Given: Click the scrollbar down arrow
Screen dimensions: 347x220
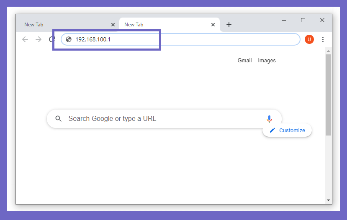Looking at the screenshot, I should pos(328,200).
